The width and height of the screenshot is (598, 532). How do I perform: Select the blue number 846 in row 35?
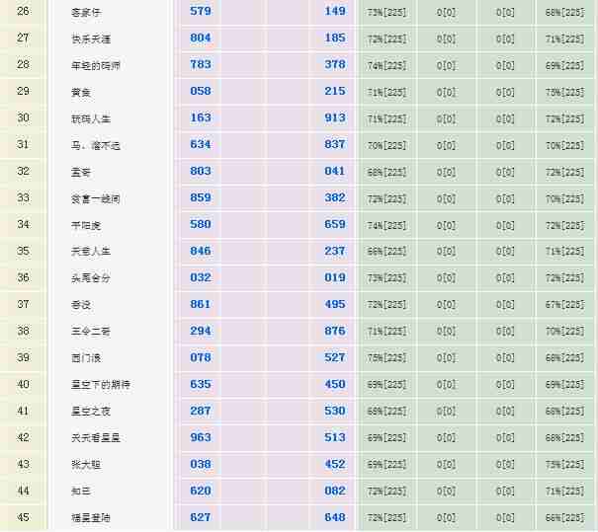[x=201, y=252]
